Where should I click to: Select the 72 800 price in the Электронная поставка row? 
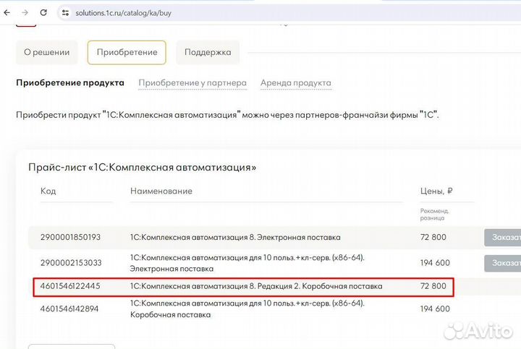click(433, 237)
